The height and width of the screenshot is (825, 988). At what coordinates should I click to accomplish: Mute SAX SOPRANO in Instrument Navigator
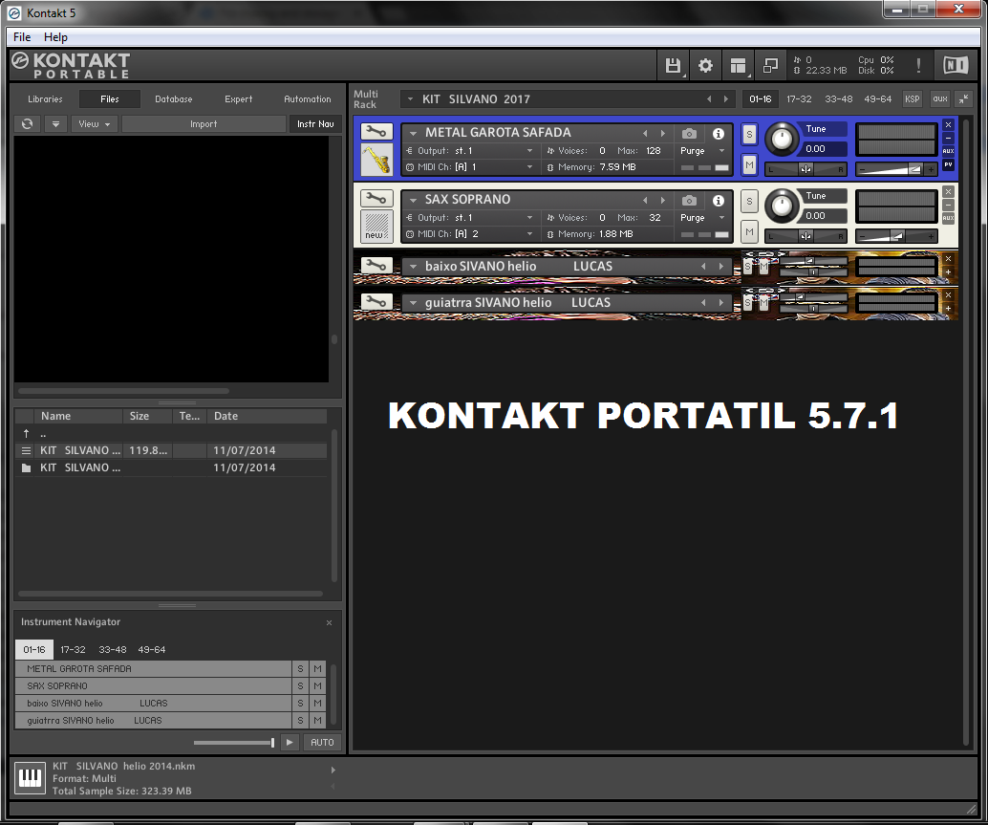317,685
